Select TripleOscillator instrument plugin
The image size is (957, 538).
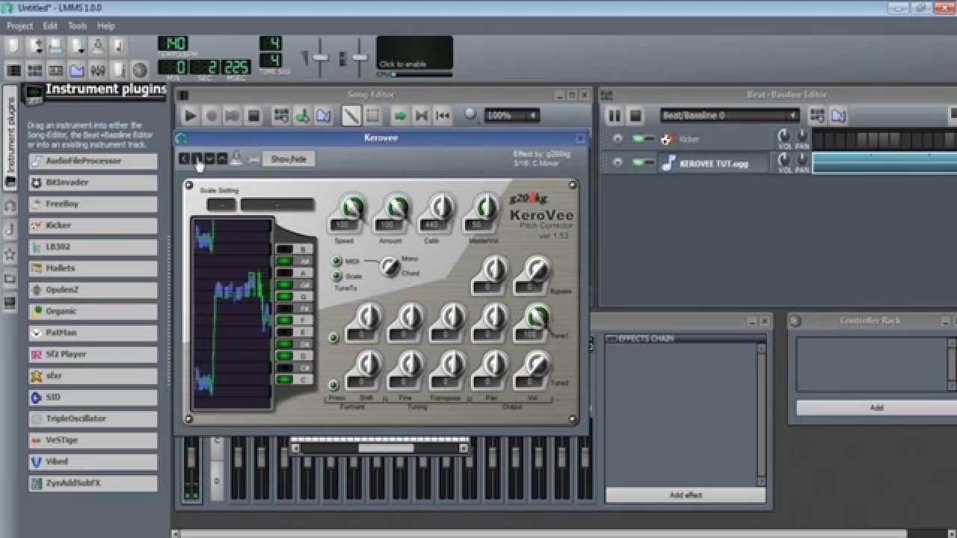[x=93, y=418]
